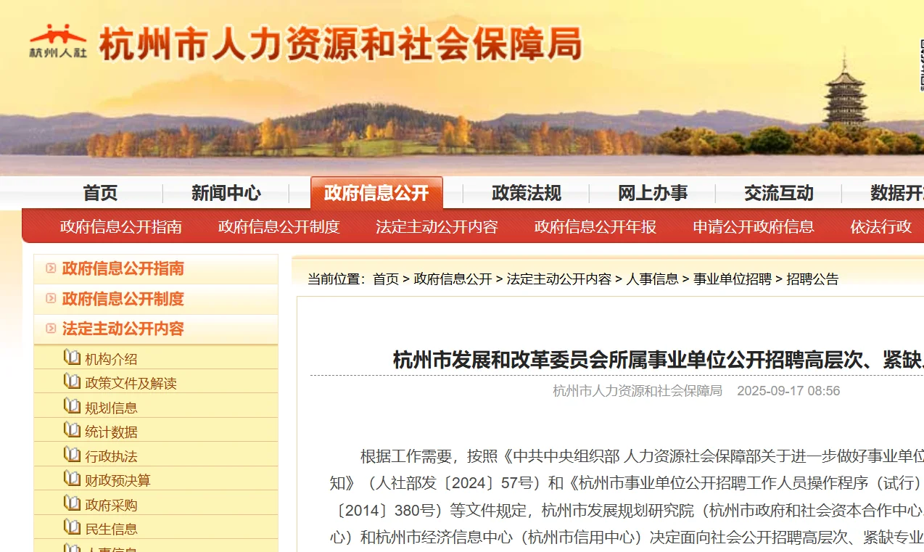Open 财政预决算 in sidebar list
Image resolution: width=924 pixels, height=552 pixels.
117,480
